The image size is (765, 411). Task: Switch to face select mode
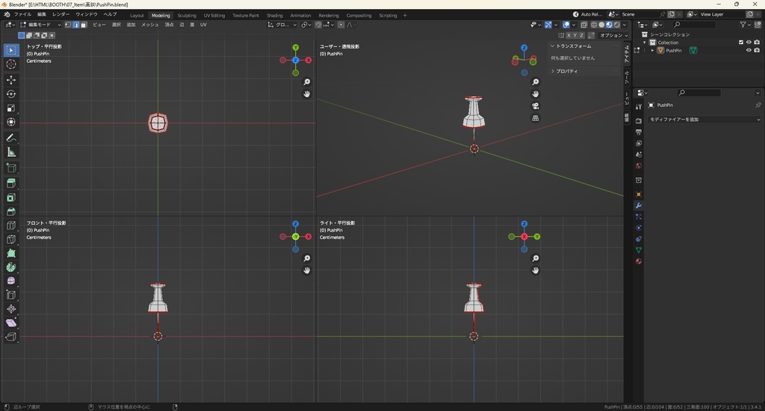point(84,25)
